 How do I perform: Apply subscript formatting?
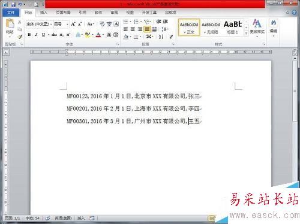(x=62, y=35)
